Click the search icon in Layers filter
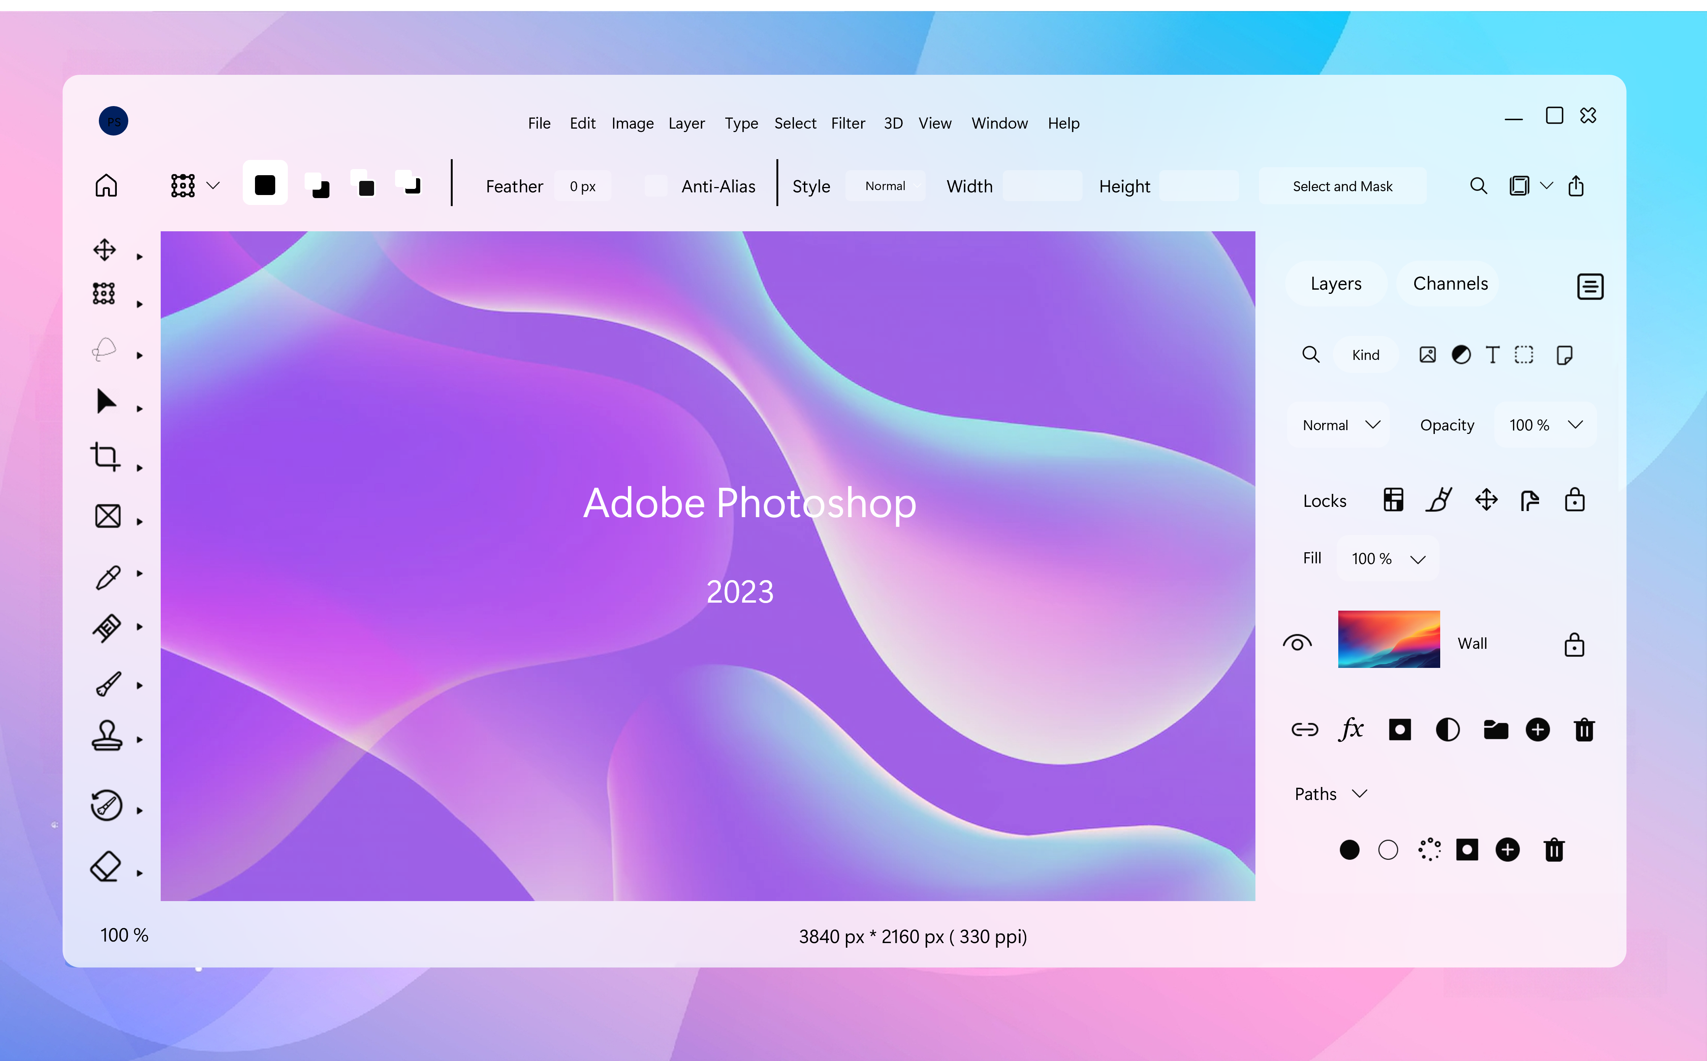Viewport: 1707px width, 1061px height. [1310, 355]
